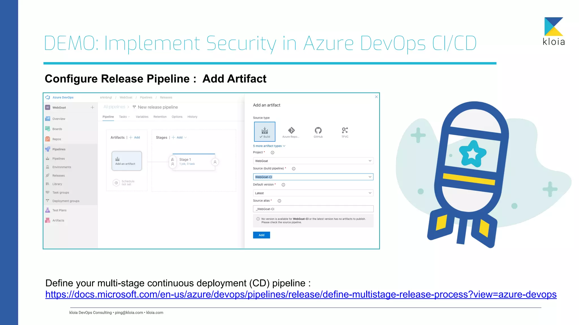Open the Source build pipeline dropdown
The width and height of the screenshot is (579, 325).
click(313, 177)
